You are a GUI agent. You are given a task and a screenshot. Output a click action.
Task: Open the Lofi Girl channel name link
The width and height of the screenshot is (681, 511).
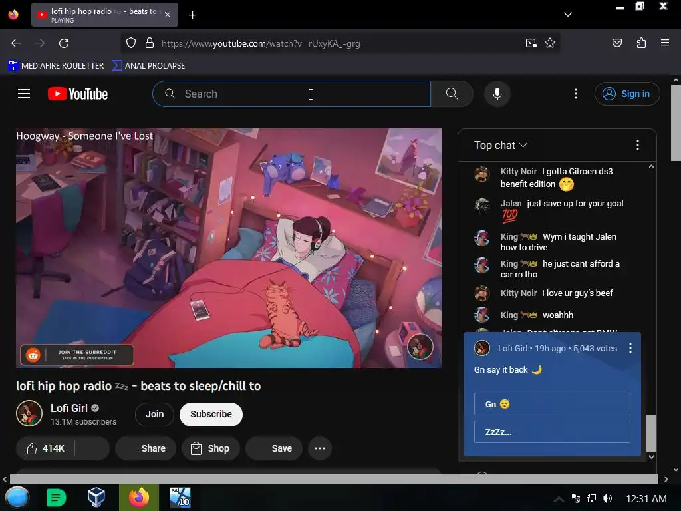pos(69,408)
